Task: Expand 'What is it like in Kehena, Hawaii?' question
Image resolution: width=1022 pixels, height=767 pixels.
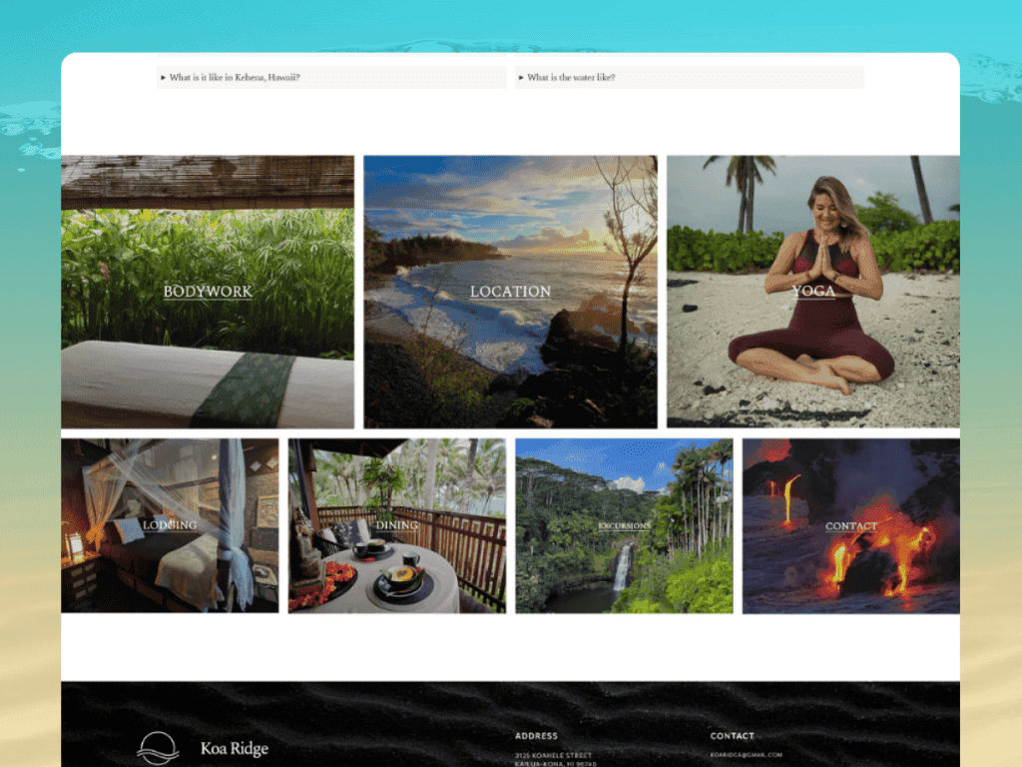Action: pos(331,77)
